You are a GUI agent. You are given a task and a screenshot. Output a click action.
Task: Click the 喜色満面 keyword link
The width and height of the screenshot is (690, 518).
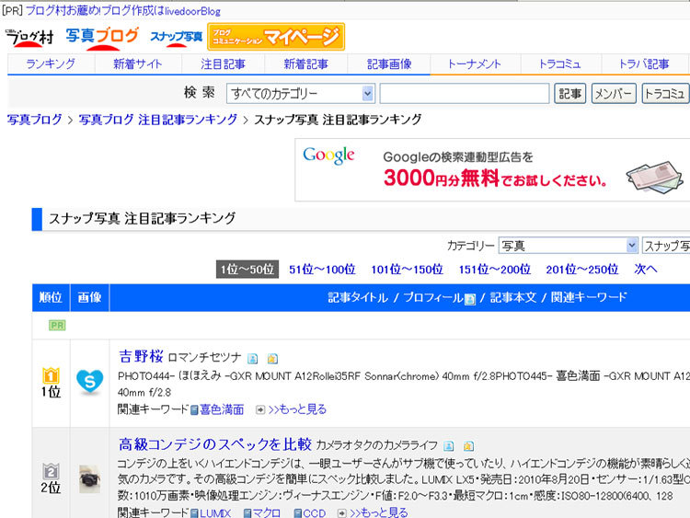coord(222,409)
